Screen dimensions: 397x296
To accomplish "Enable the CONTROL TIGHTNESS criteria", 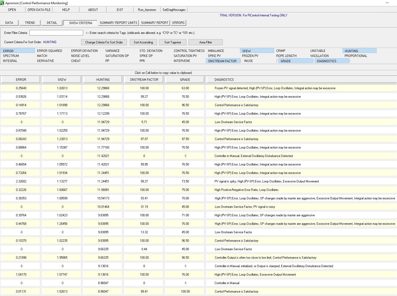I will point(189,51).
